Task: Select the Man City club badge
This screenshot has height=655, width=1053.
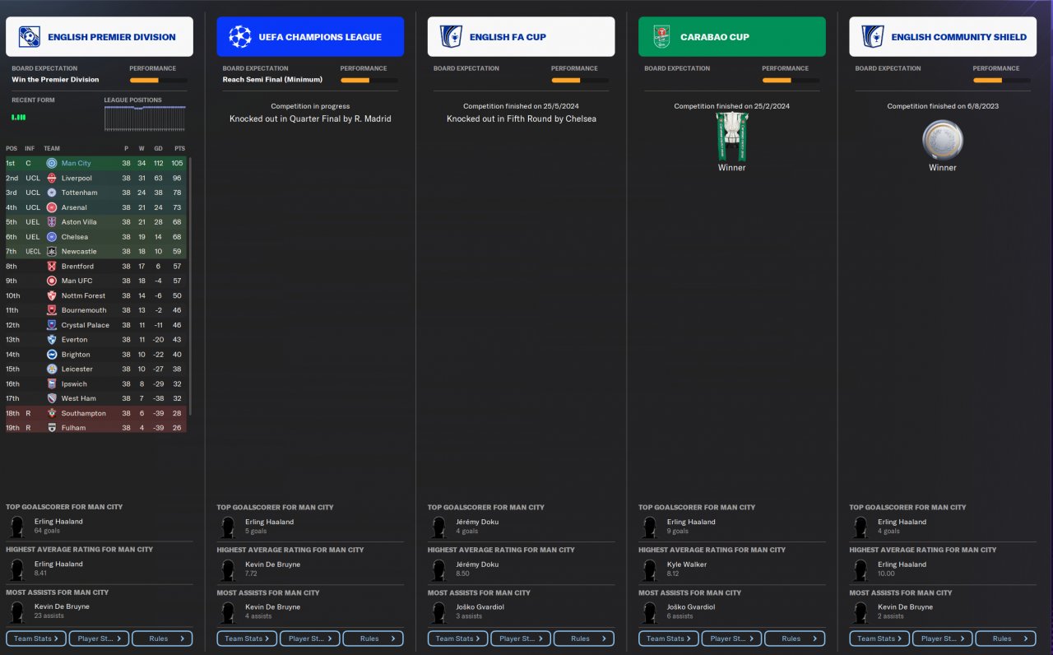Action: [x=52, y=163]
